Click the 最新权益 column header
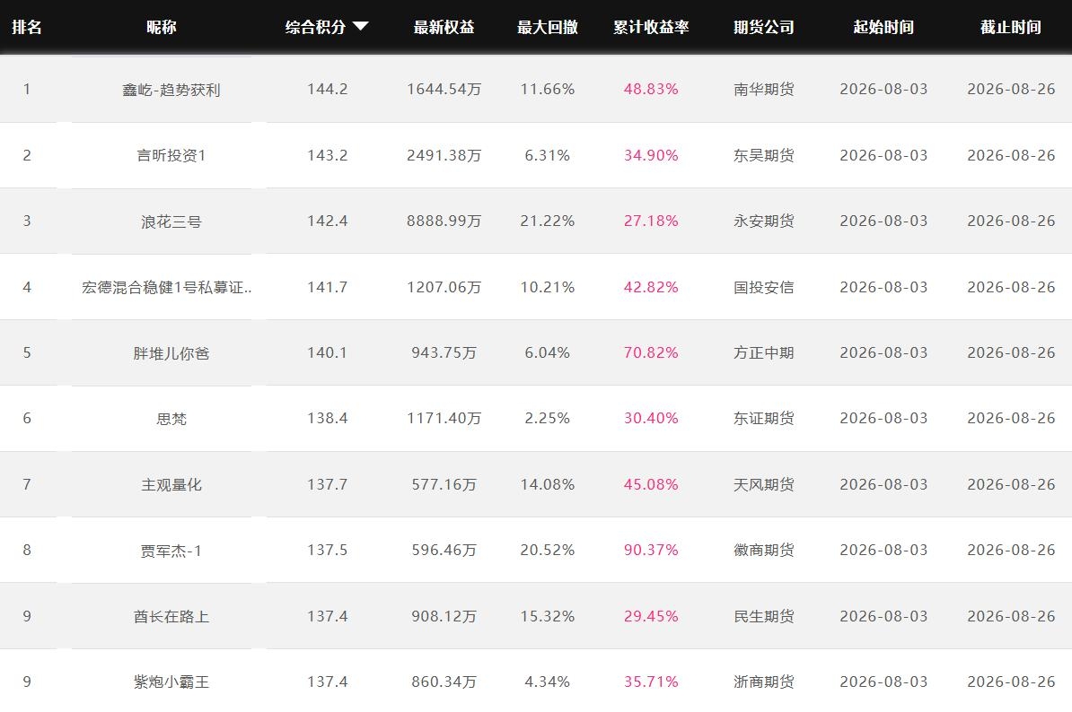Viewport: 1072px width, 712px height. [444, 27]
